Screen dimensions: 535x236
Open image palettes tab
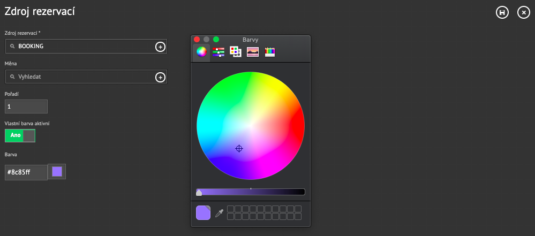(252, 52)
